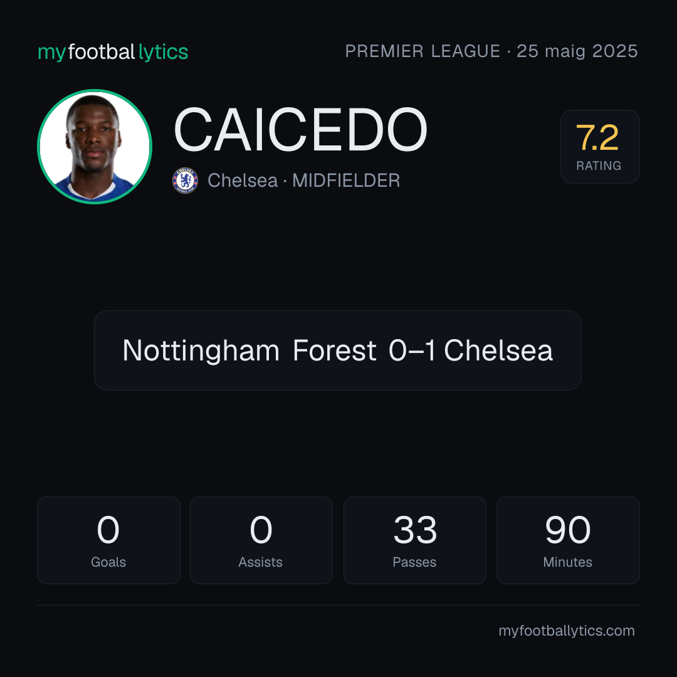Click the Chelsea club crest icon
Screen dimensions: 677x677
pyautogui.click(x=185, y=181)
